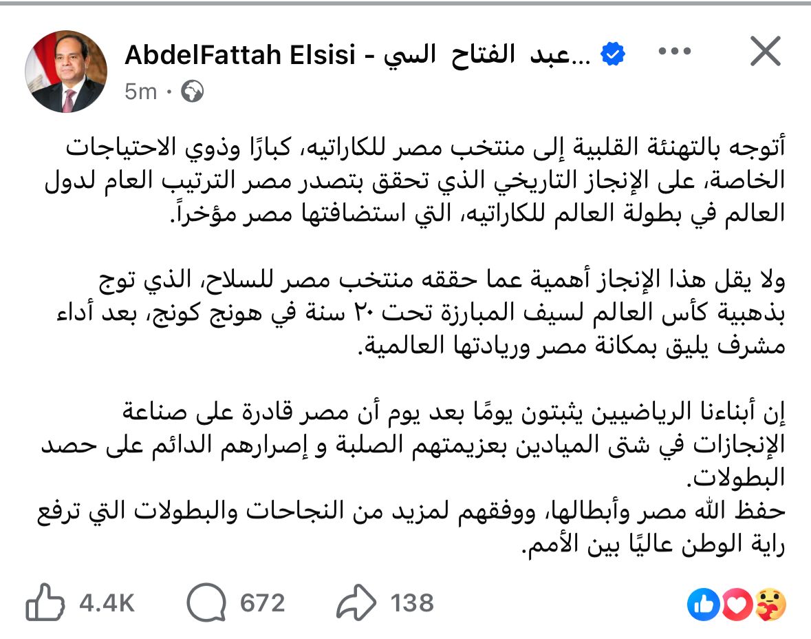811x639 pixels.
Task: Close the post with the X button
Action: click(764, 53)
